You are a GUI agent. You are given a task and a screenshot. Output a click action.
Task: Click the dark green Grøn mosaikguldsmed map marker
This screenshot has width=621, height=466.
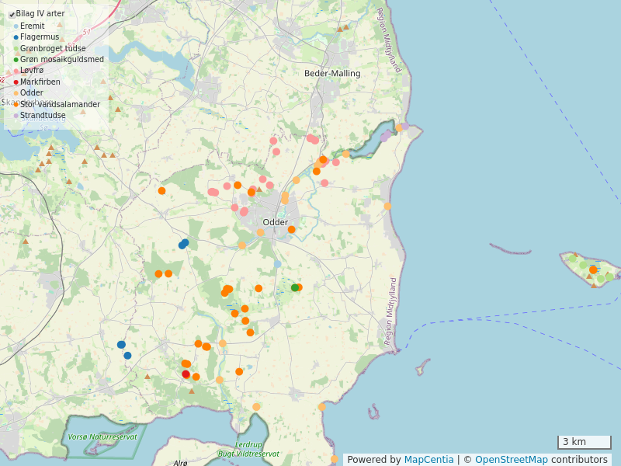pyautogui.click(x=295, y=288)
